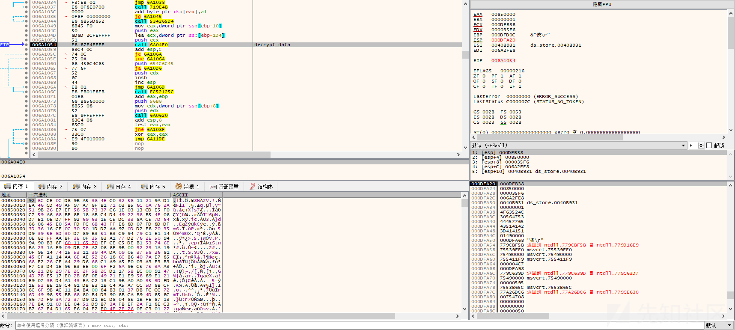This screenshot has width=735, height=330.
Task: Click the 'jmp 6A11DE' instruction
Action: point(150,139)
